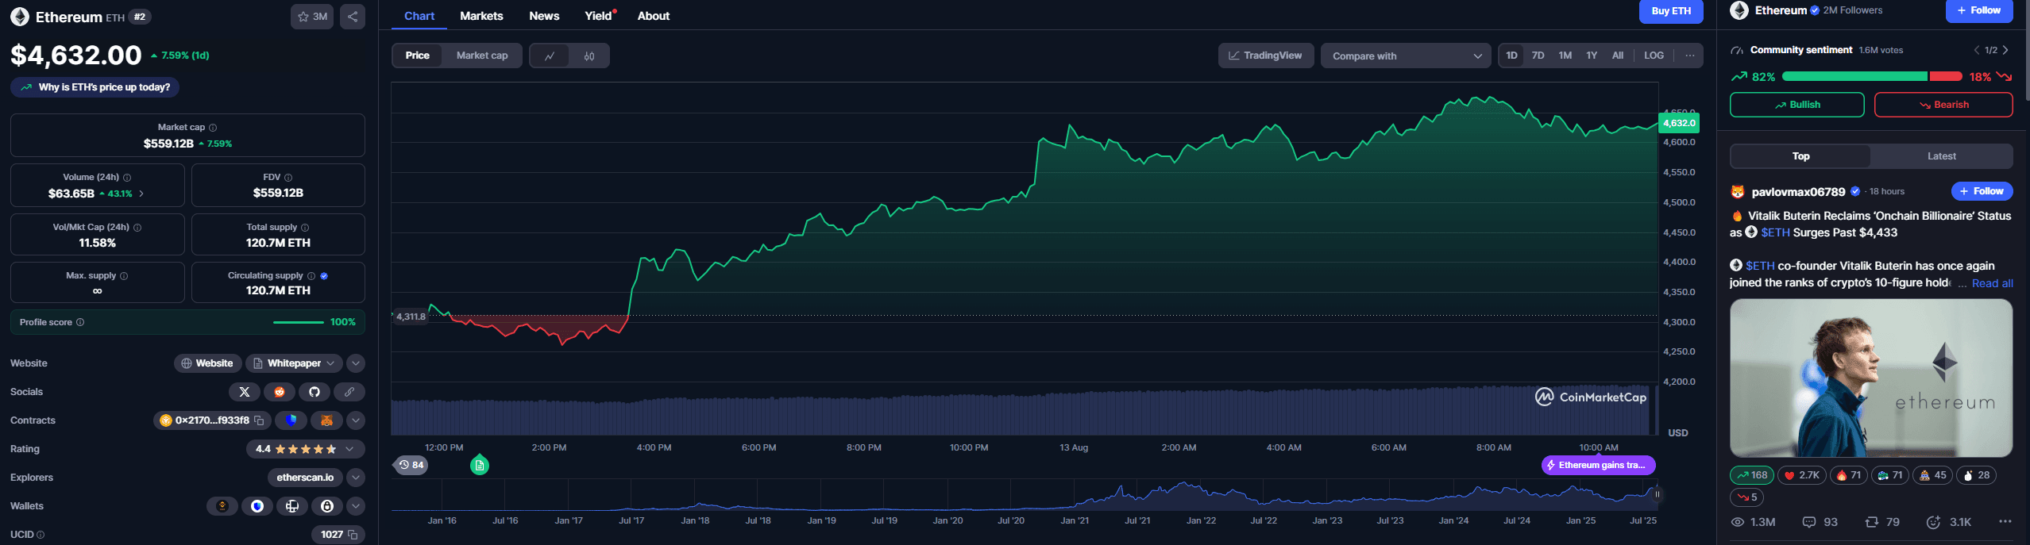The width and height of the screenshot is (2030, 545).
Task: Add Ethereum to watchlist with star button
Action: (x=312, y=17)
